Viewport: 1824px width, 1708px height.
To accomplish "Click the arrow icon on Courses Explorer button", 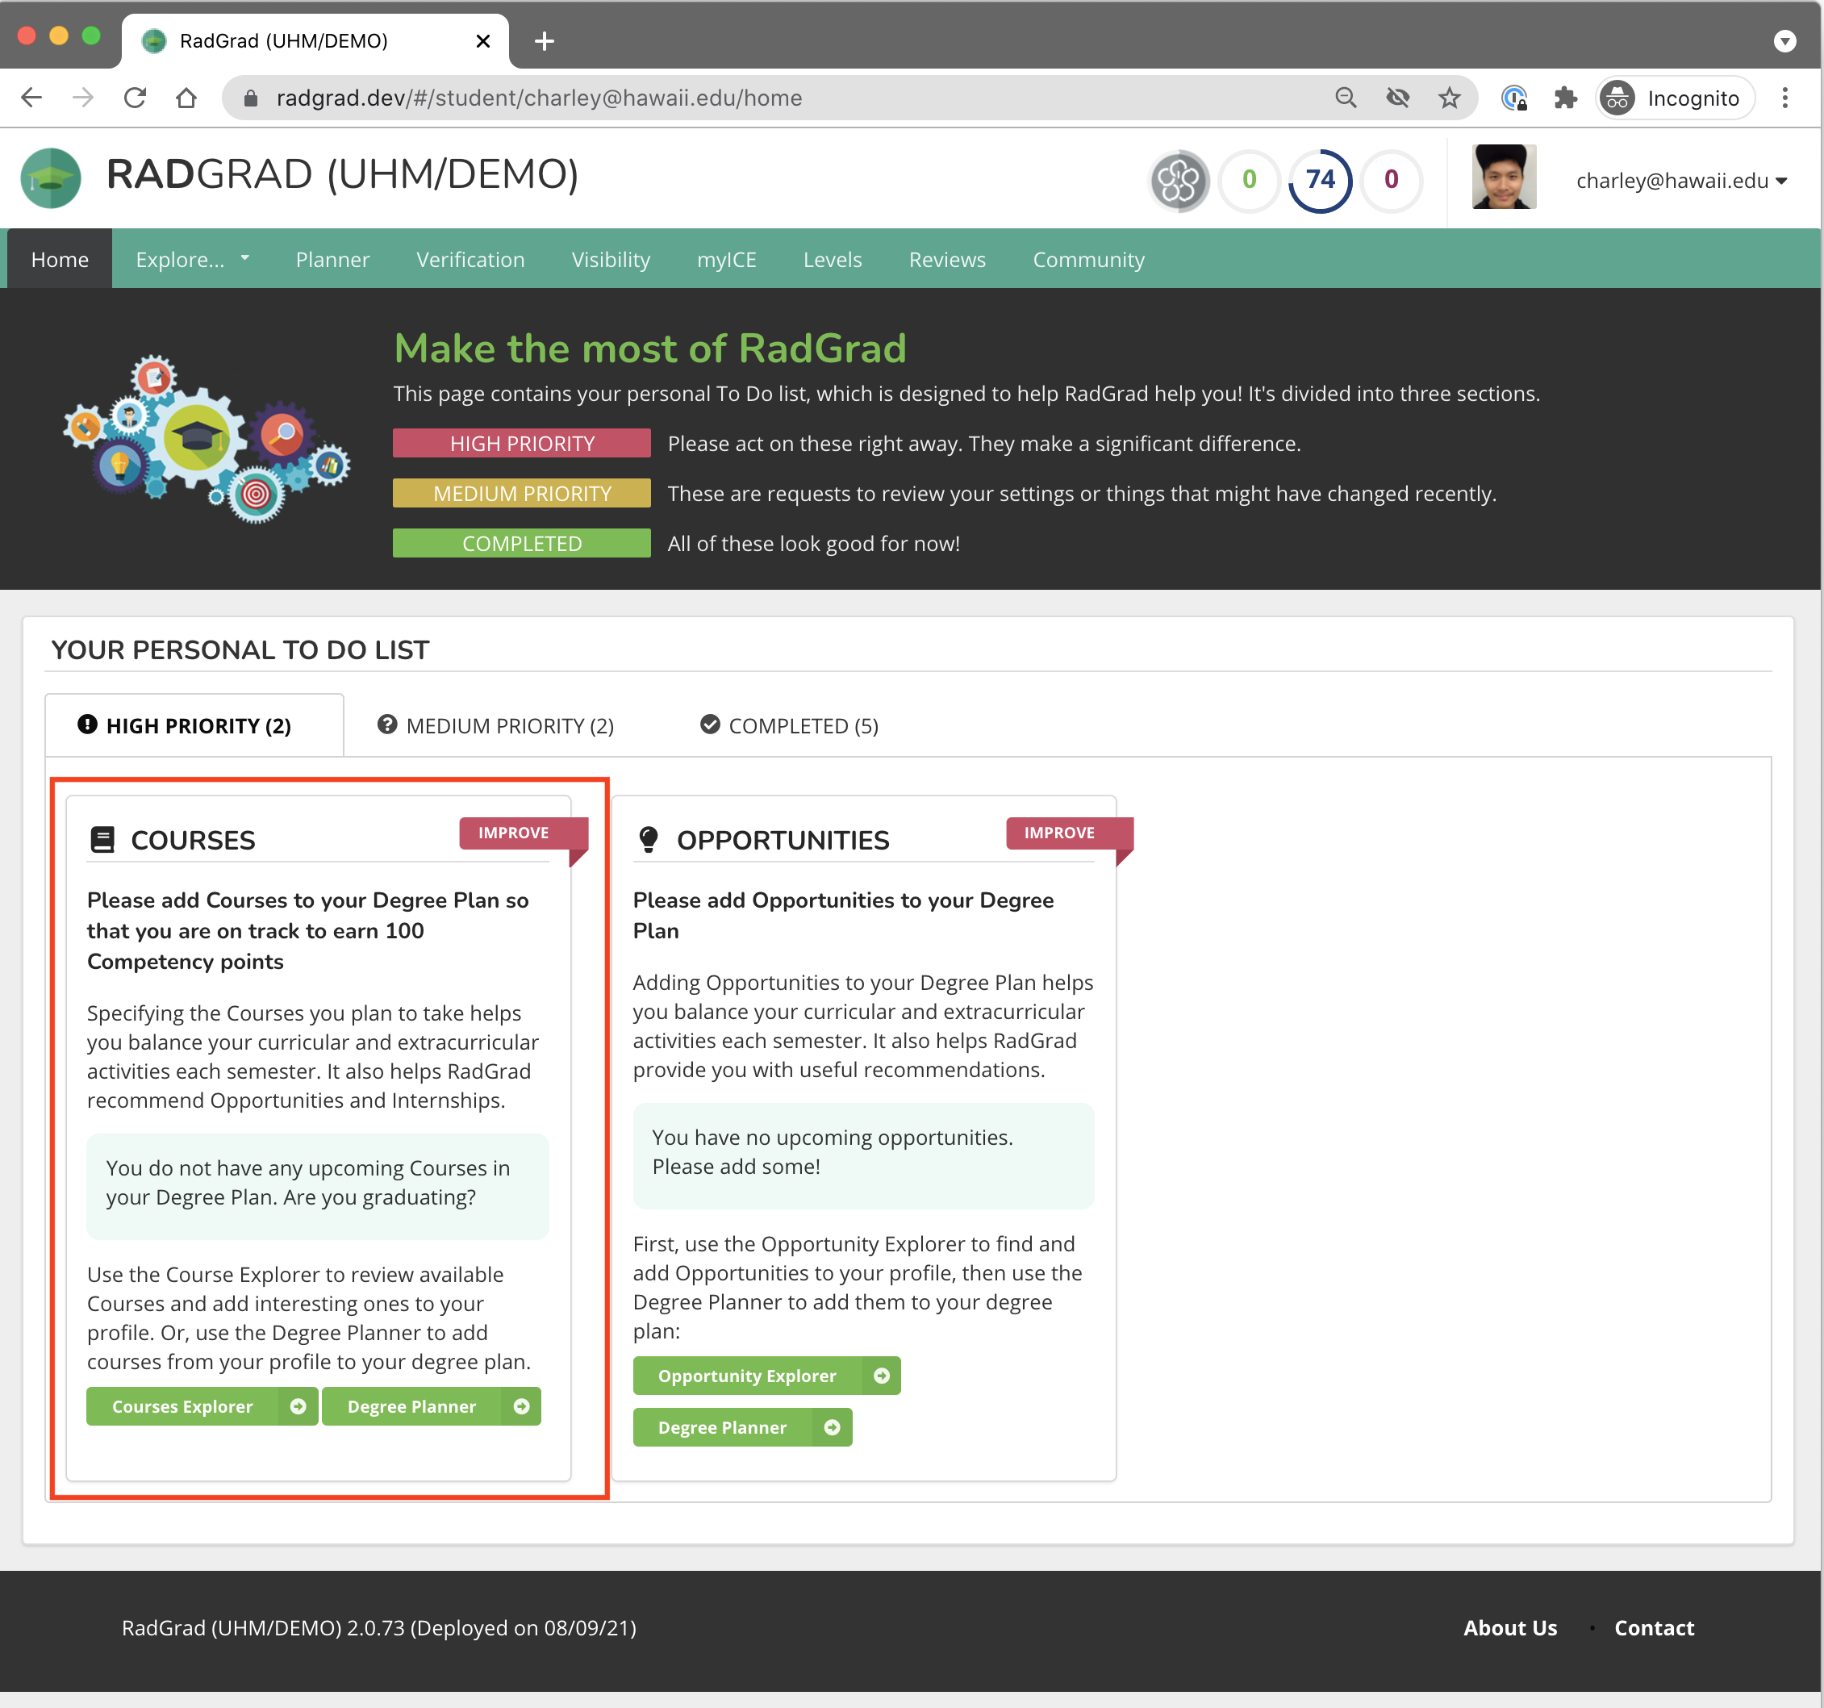I will 297,1407.
